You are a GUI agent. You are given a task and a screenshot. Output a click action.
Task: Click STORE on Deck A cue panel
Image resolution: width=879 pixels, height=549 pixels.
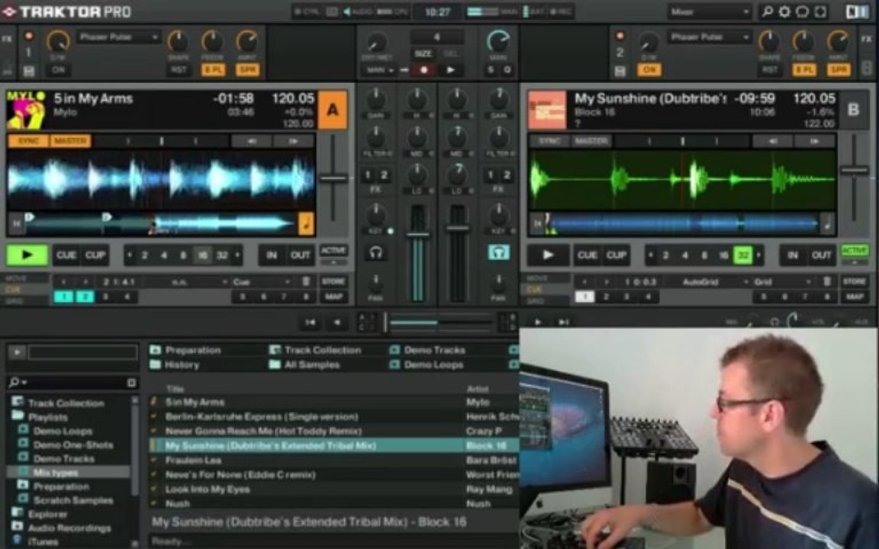(x=333, y=281)
